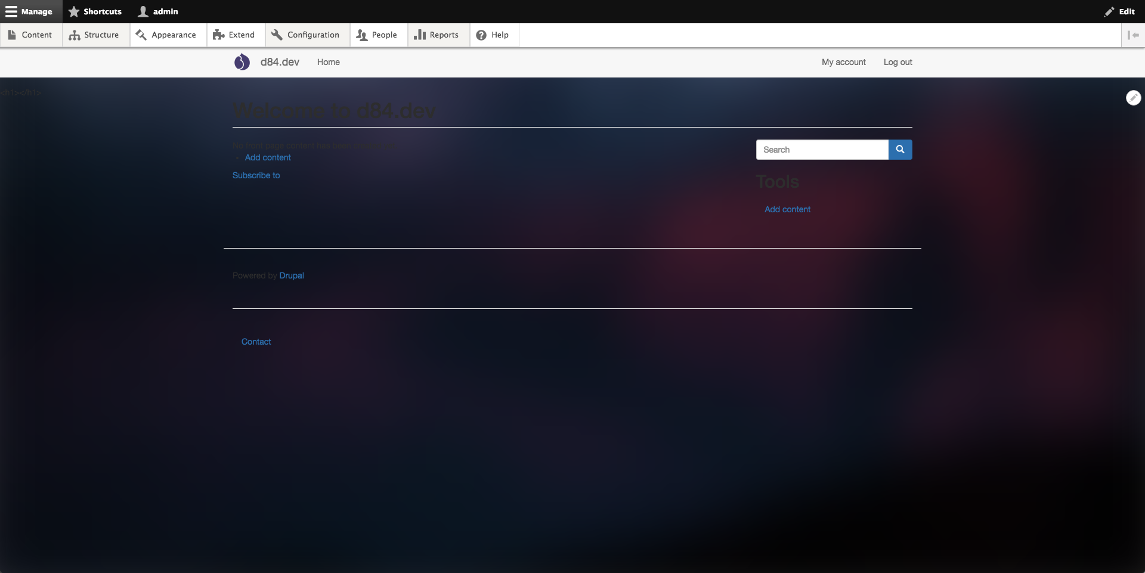Click the Drupal droplet site logo

(242, 62)
